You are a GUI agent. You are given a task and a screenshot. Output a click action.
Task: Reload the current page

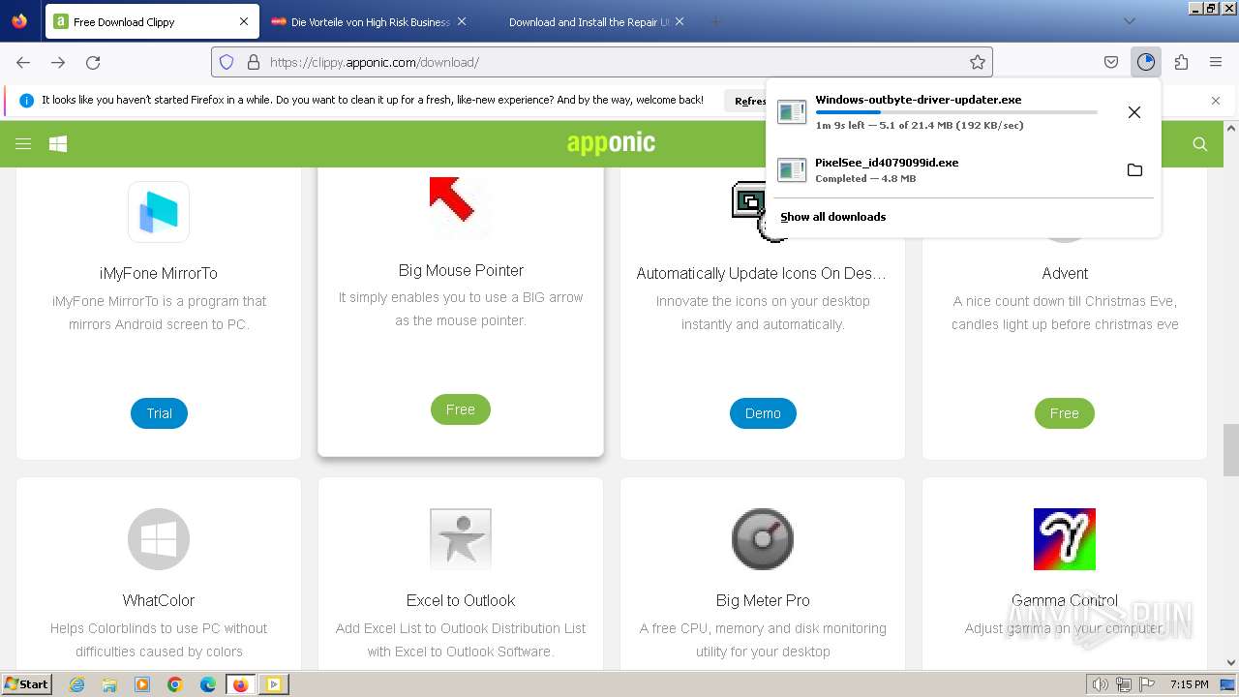tap(93, 62)
